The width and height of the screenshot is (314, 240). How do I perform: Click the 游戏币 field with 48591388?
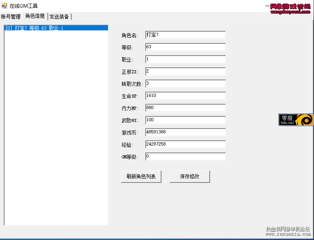185,132
